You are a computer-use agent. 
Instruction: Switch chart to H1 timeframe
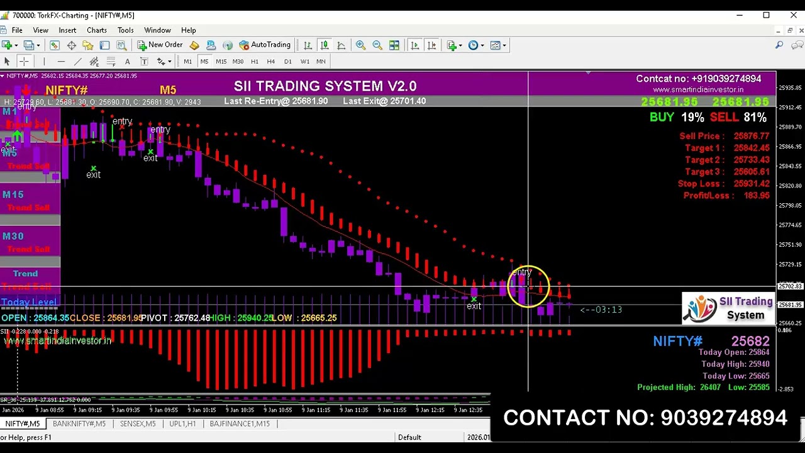point(254,62)
